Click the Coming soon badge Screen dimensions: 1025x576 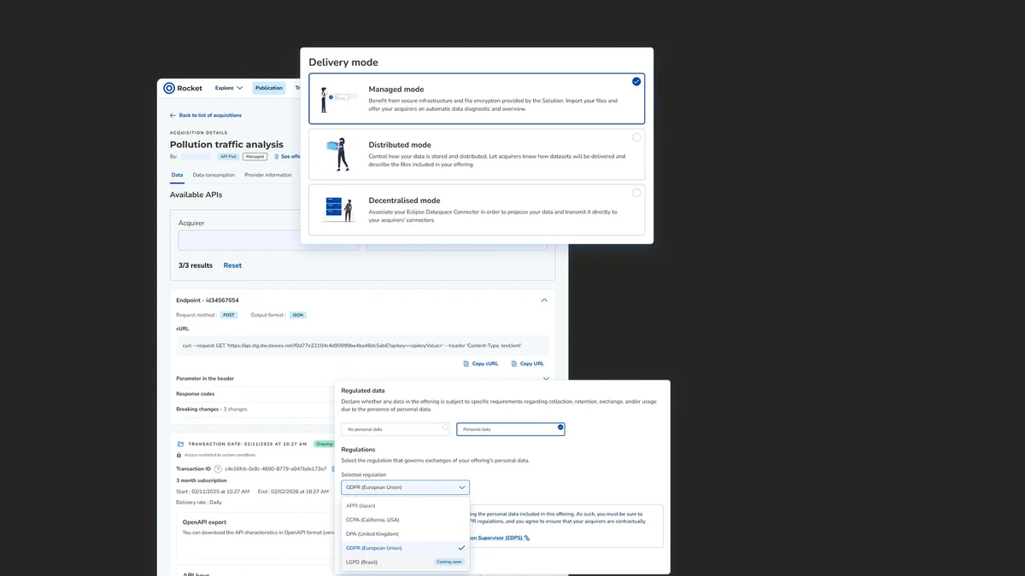[449, 561]
